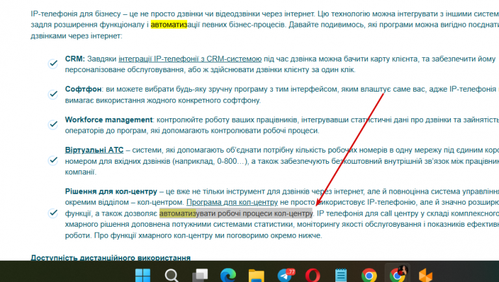The image size is (499, 282).
Task: Click selected text автоматизувати робочі процеси кол-центру
Action: pos(236,213)
